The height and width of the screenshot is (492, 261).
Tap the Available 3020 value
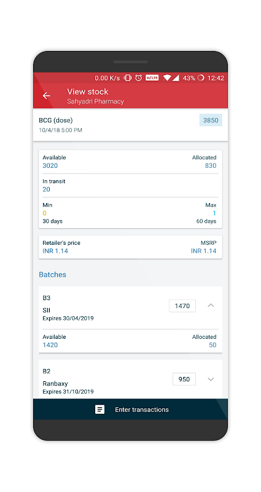pyautogui.click(x=50, y=165)
